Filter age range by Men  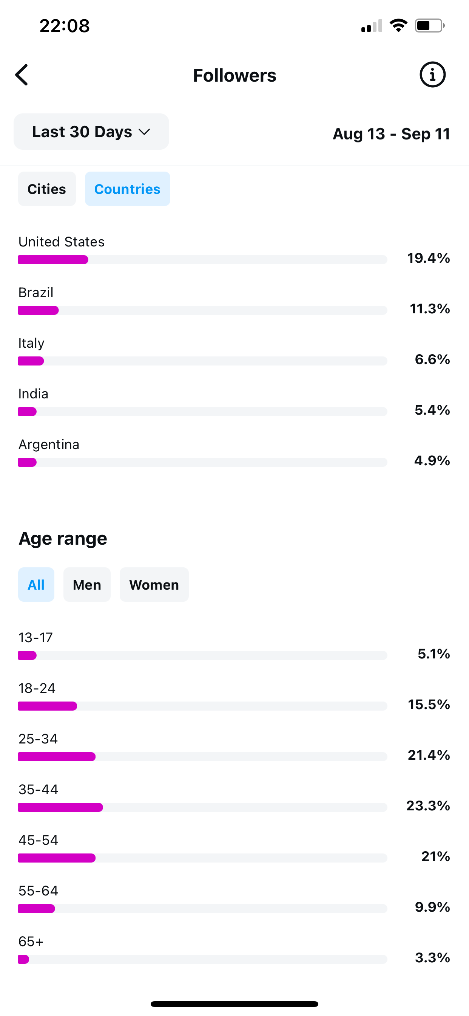tap(87, 584)
